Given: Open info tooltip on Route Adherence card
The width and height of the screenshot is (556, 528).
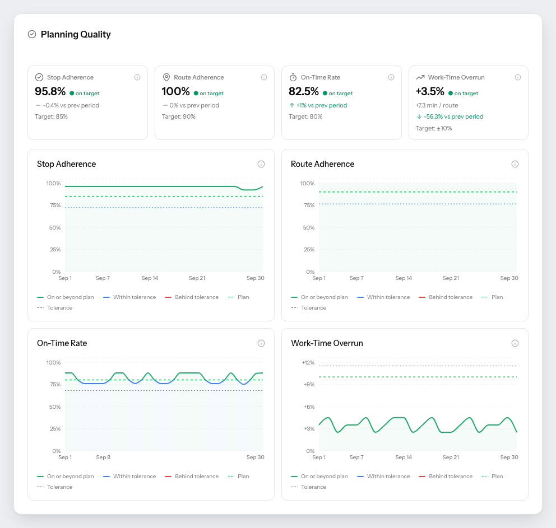Looking at the screenshot, I should (x=264, y=77).
